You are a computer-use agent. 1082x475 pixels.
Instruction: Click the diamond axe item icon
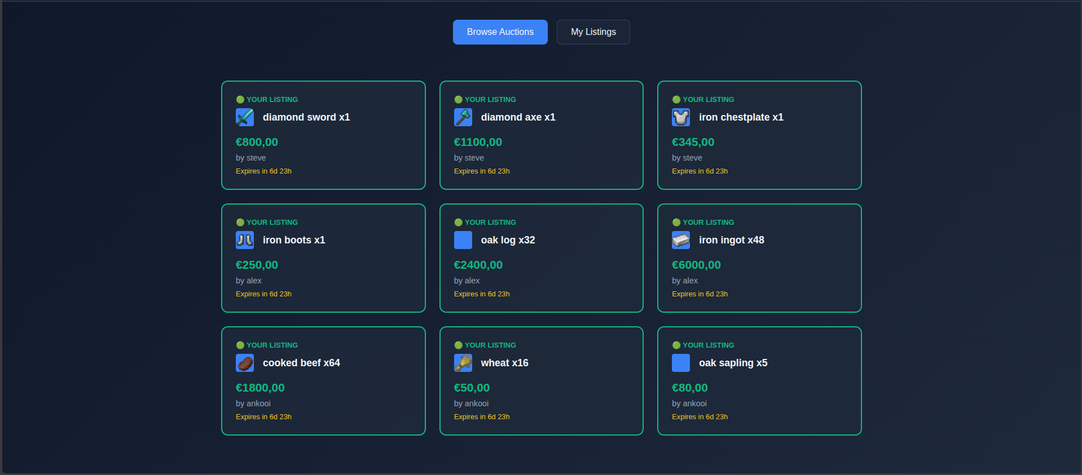click(463, 117)
